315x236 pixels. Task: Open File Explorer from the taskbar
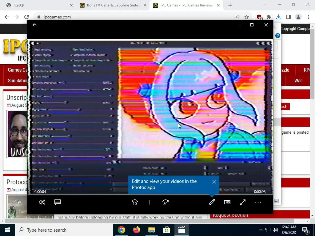151,230
